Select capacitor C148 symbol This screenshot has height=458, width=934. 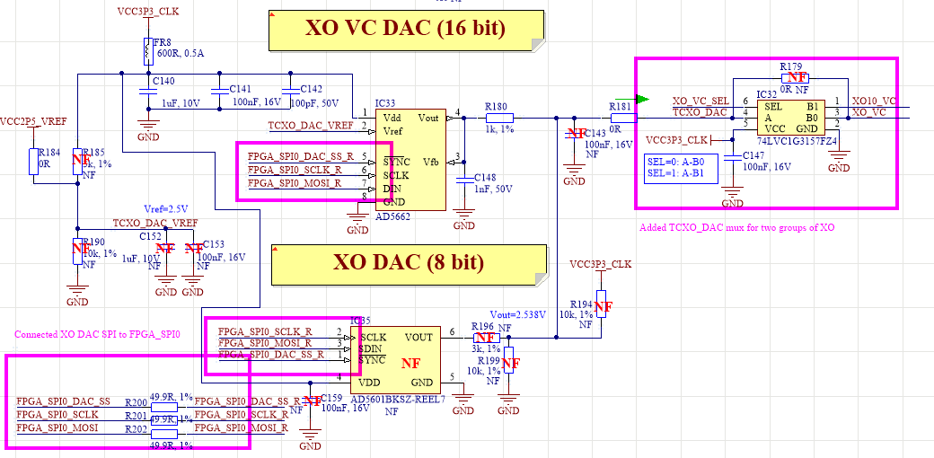pos(463,181)
